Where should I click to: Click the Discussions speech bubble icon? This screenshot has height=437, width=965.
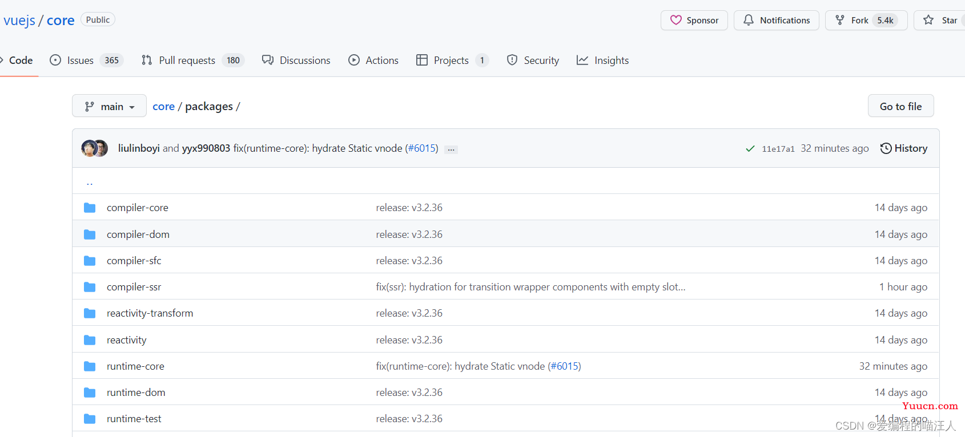(x=268, y=60)
